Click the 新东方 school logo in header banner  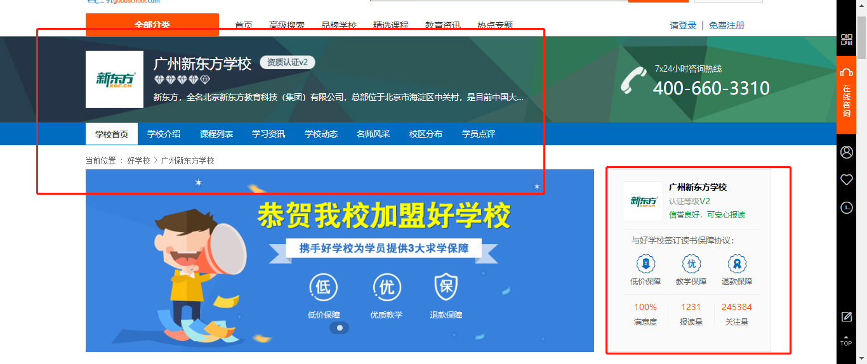[114, 79]
